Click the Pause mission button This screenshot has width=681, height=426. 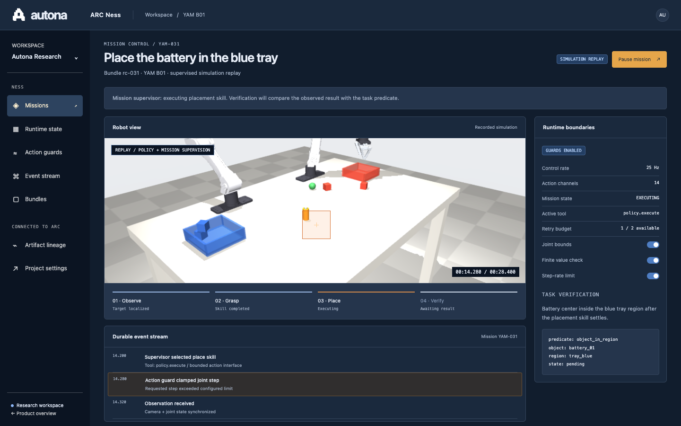tap(639, 60)
